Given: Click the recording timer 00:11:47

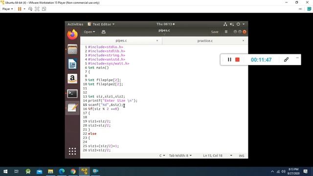Looking at the screenshot, I should (261, 60).
